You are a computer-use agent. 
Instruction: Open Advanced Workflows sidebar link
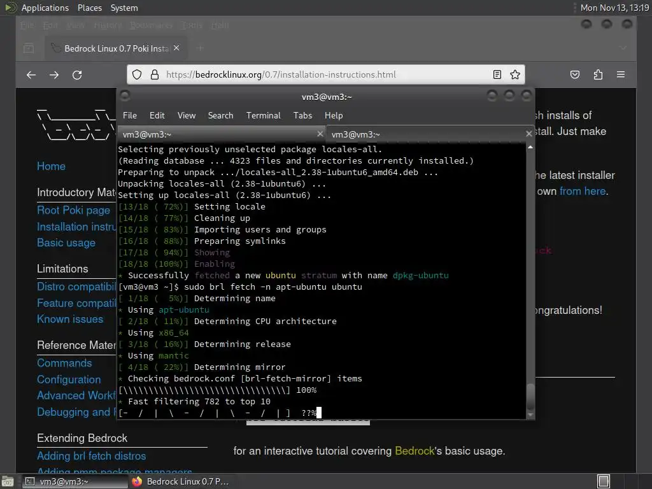[76, 395]
